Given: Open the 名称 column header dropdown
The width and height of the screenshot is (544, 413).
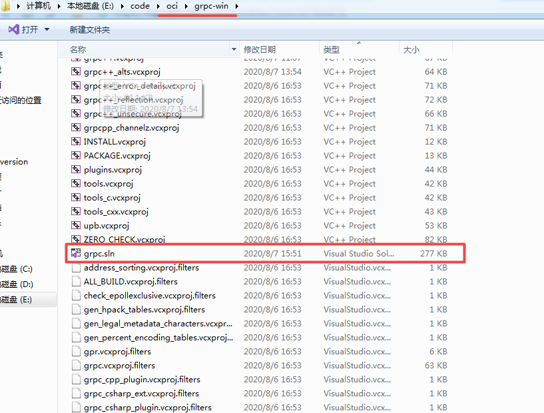Looking at the screenshot, I should tap(234, 50).
